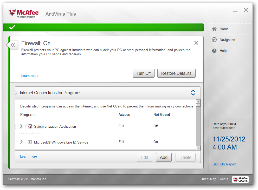Collapse the Internet Connections for Programs section
The height and width of the screenshot is (190, 258).
click(x=193, y=93)
